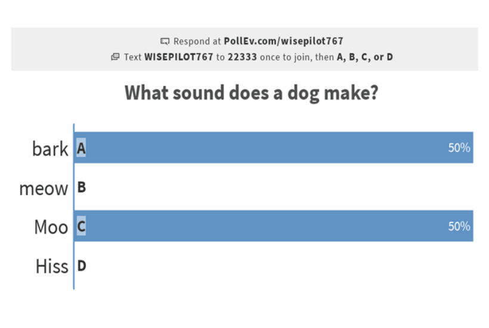Click the 50% value on bark bar
This screenshot has height=328, width=489.
(459, 148)
